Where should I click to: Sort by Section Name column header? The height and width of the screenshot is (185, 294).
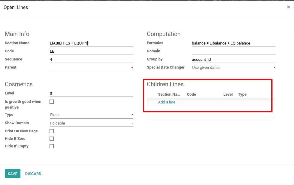169,94
